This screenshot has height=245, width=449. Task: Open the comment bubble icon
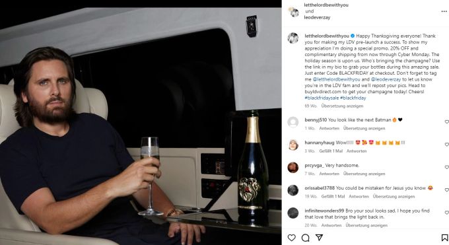pyautogui.click(x=305, y=238)
